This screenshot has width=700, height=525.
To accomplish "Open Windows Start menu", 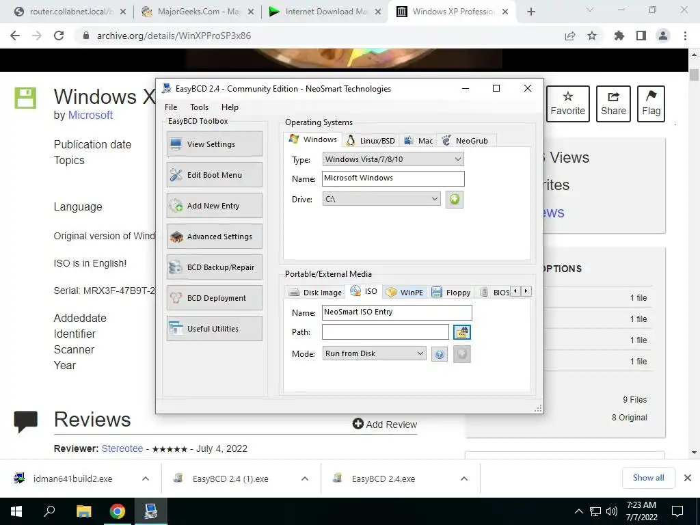I will pyautogui.click(x=16, y=511).
